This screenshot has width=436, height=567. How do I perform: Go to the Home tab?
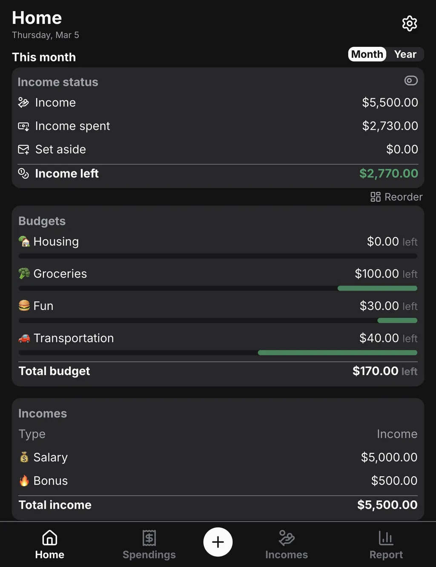[x=50, y=544]
